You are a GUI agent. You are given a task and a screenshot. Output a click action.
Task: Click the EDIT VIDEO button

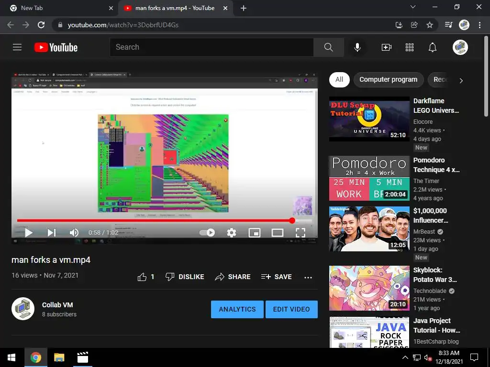291,309
